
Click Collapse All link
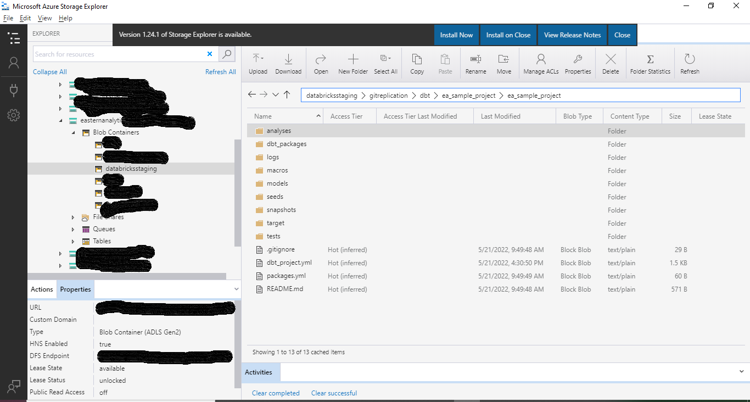click(50, 72)
